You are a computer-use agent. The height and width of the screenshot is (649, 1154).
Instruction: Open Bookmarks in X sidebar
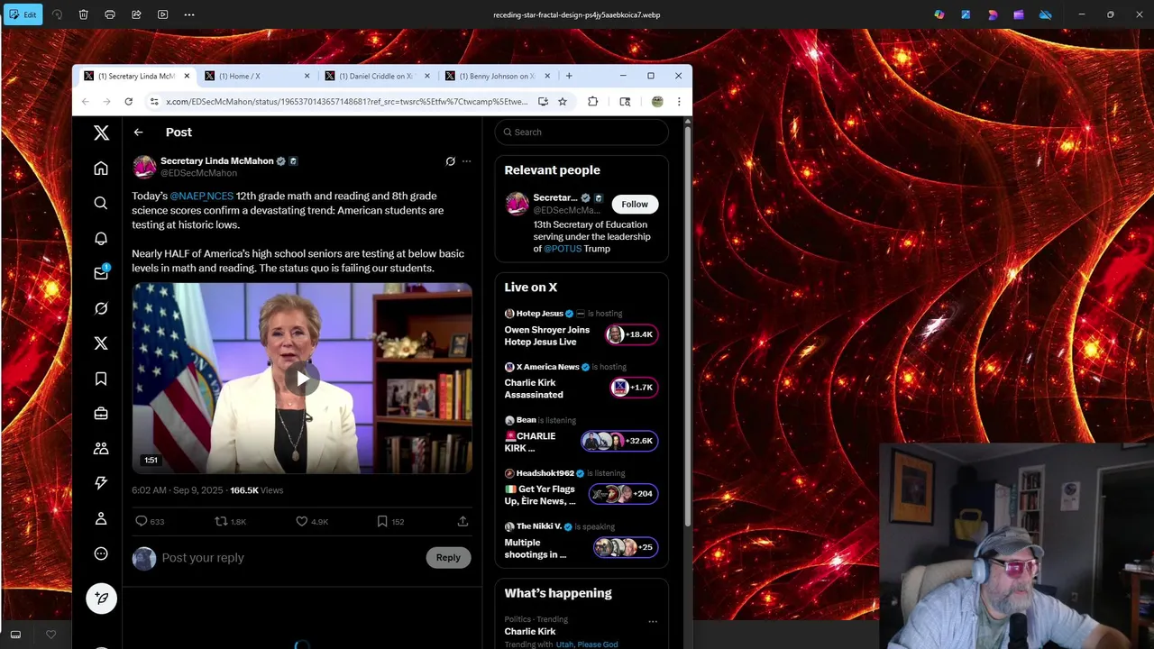point(101,379)
